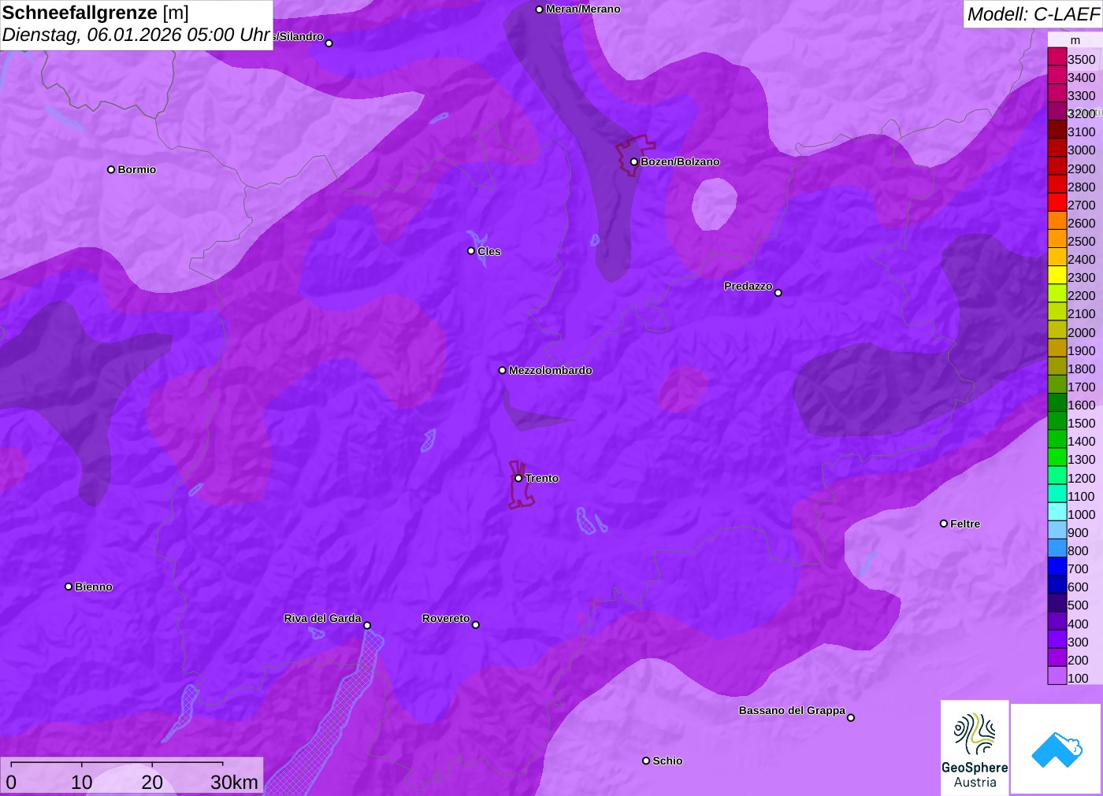Viewport: 1103px width, 796px height.
Task: Click the Mezzolombardo label text
Action: pyautogui.click(x=550, y=370)
